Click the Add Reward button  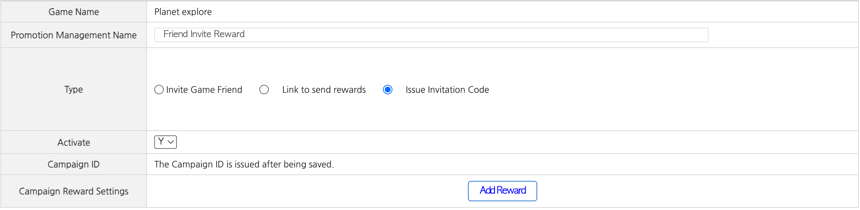[x=502, y=191]
